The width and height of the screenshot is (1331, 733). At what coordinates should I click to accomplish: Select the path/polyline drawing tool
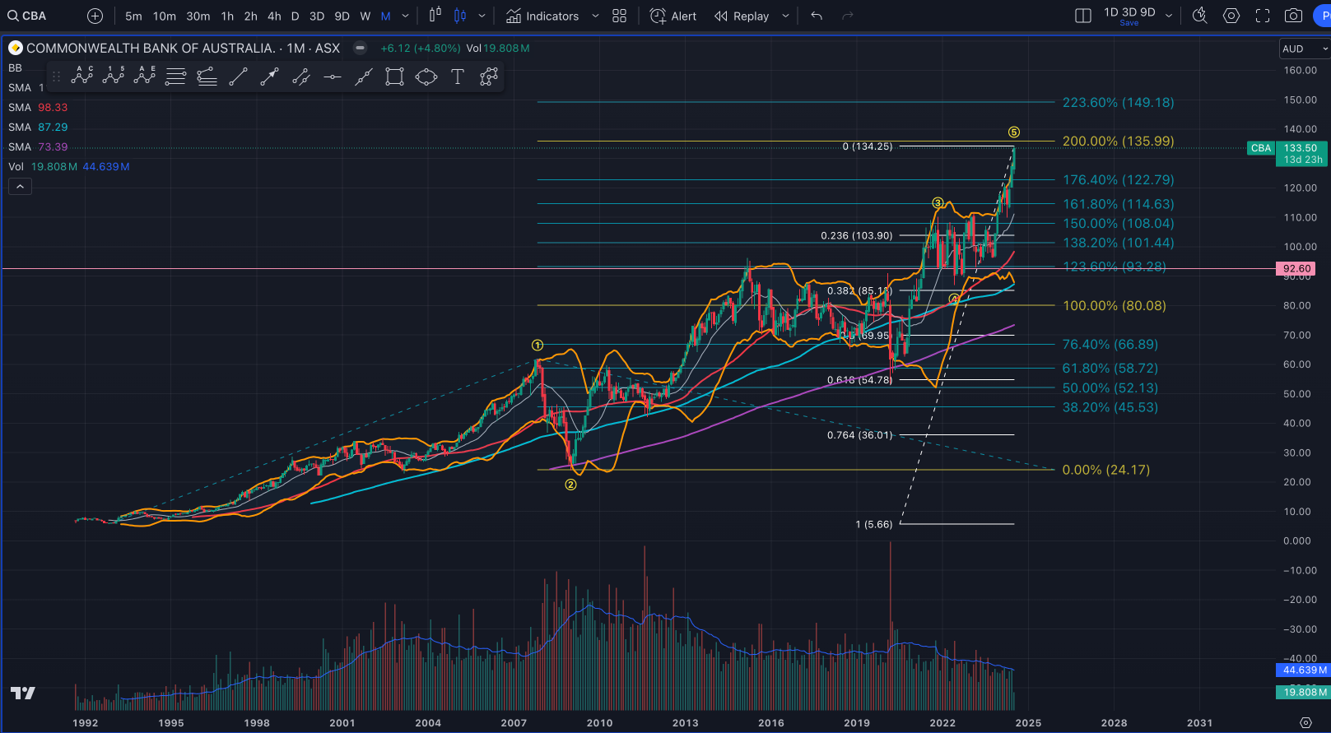489,77
